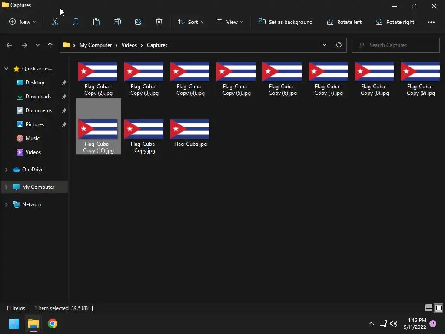445x334 pixels.
Task: Click the folder icon in address bar
Action: (x=66, y=45)
